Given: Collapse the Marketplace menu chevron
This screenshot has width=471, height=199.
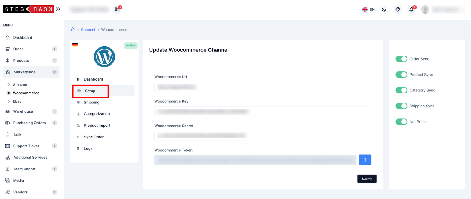Looking at the screenshot, I should point(54,72).
